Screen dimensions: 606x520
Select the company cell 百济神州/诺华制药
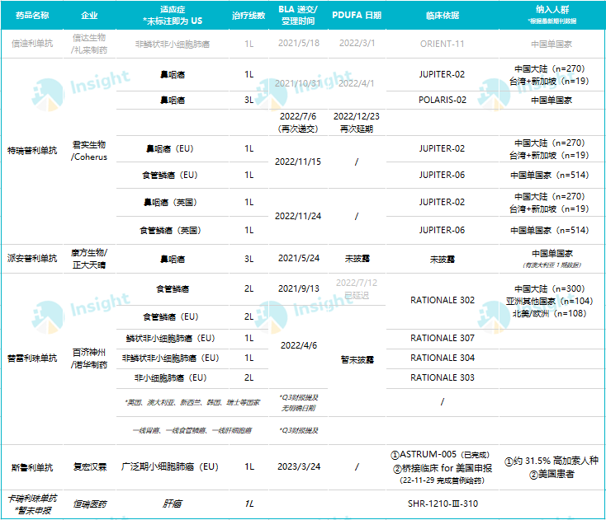point(89,358)
